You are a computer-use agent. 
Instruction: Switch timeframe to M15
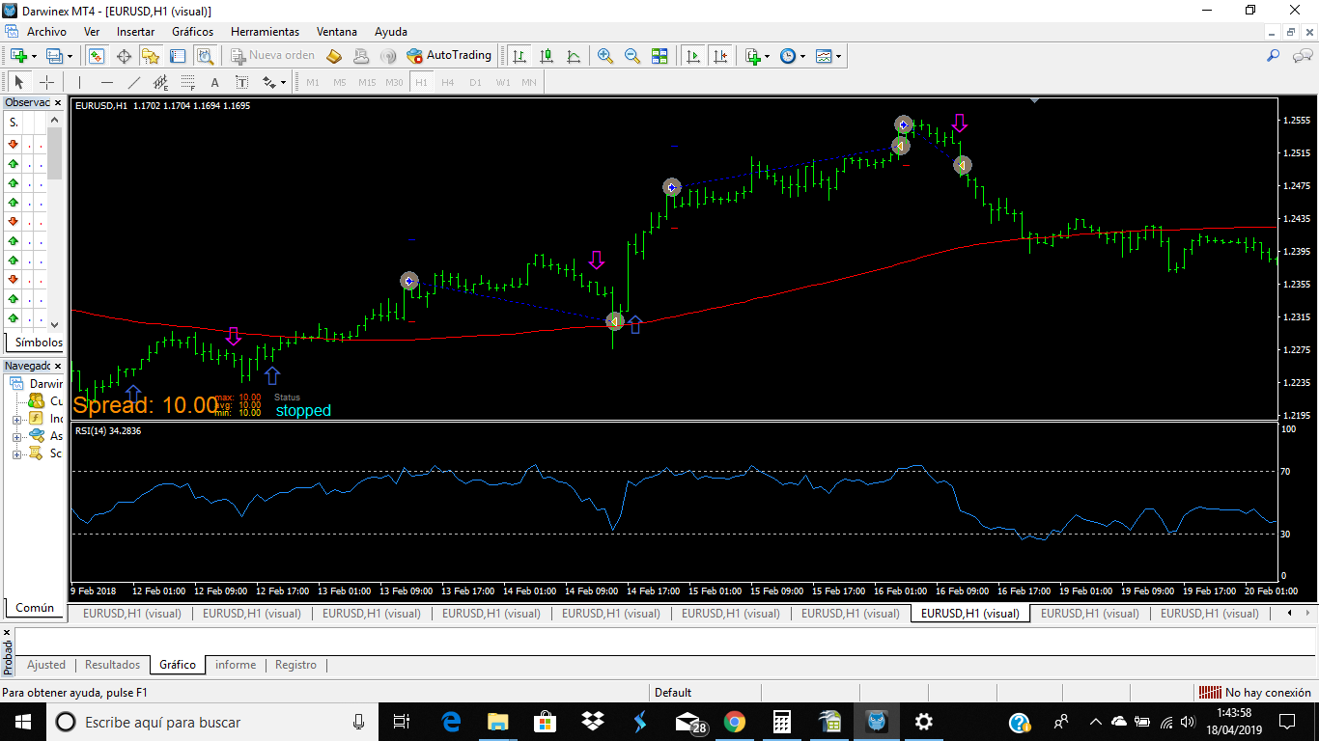coord(367,82)
